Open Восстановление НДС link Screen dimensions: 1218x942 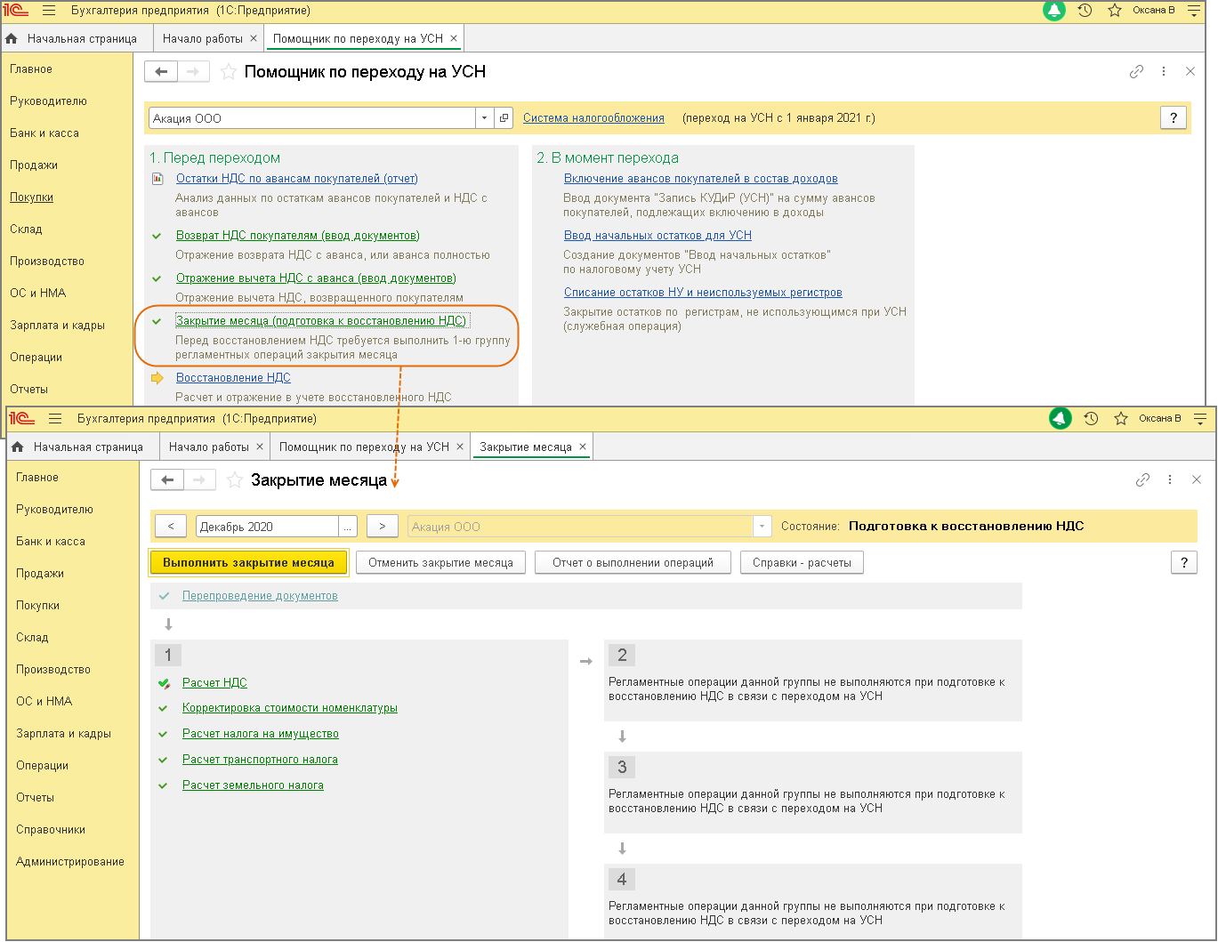(x=233, y=378)
